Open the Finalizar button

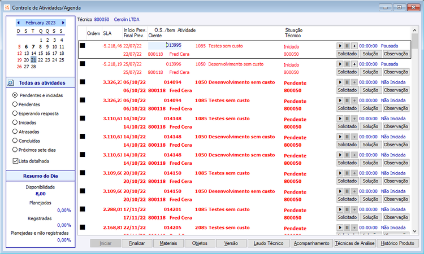(137, 243)
